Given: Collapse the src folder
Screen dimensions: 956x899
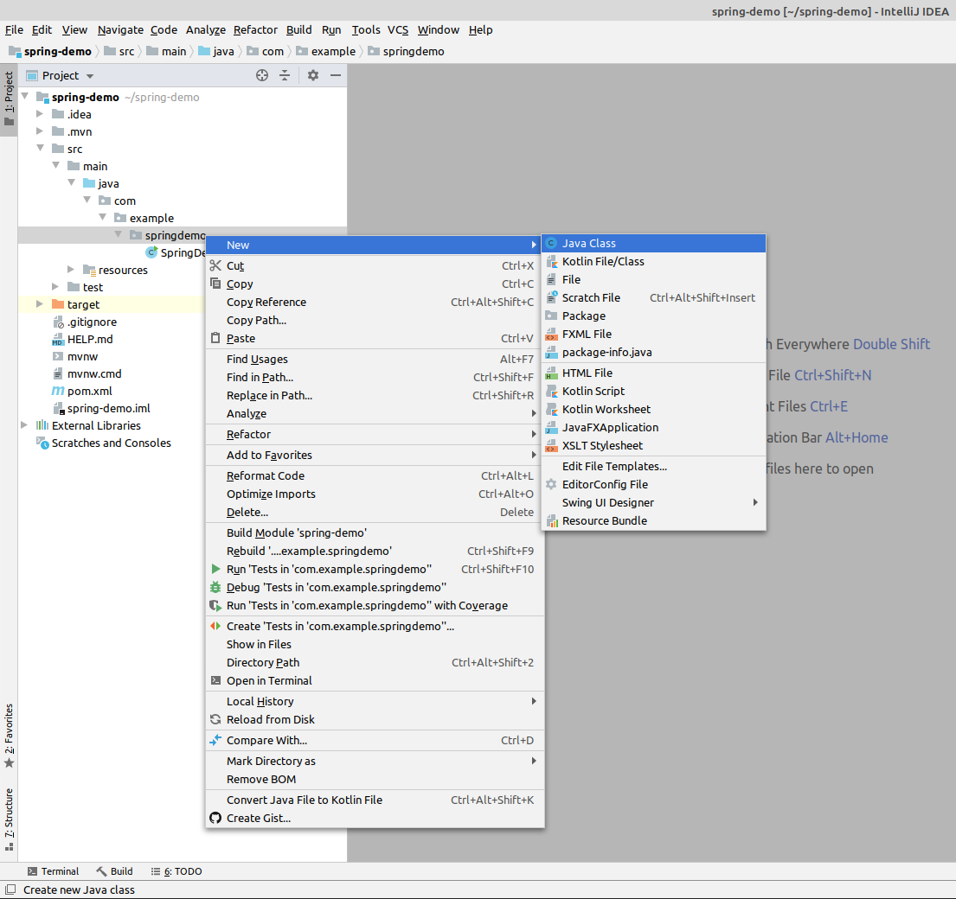Looking at the screenshot, I should point(41,148).
